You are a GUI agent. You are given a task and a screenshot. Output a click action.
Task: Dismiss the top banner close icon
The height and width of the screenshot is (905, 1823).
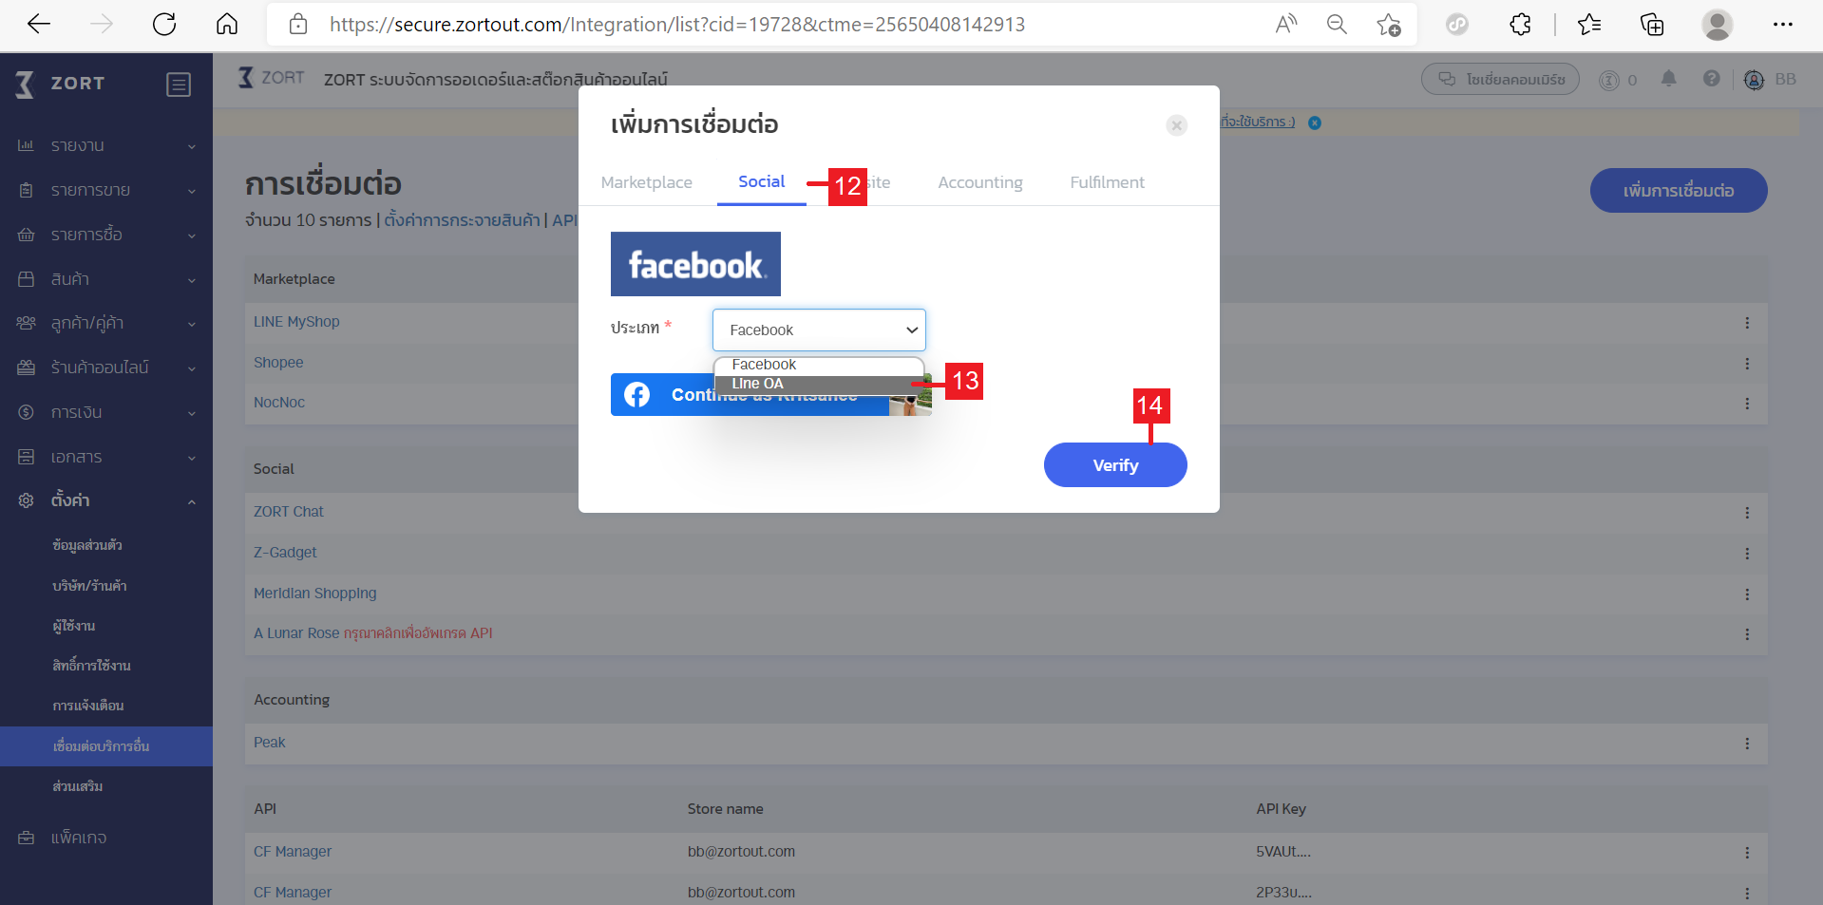tap(1315, 123)
